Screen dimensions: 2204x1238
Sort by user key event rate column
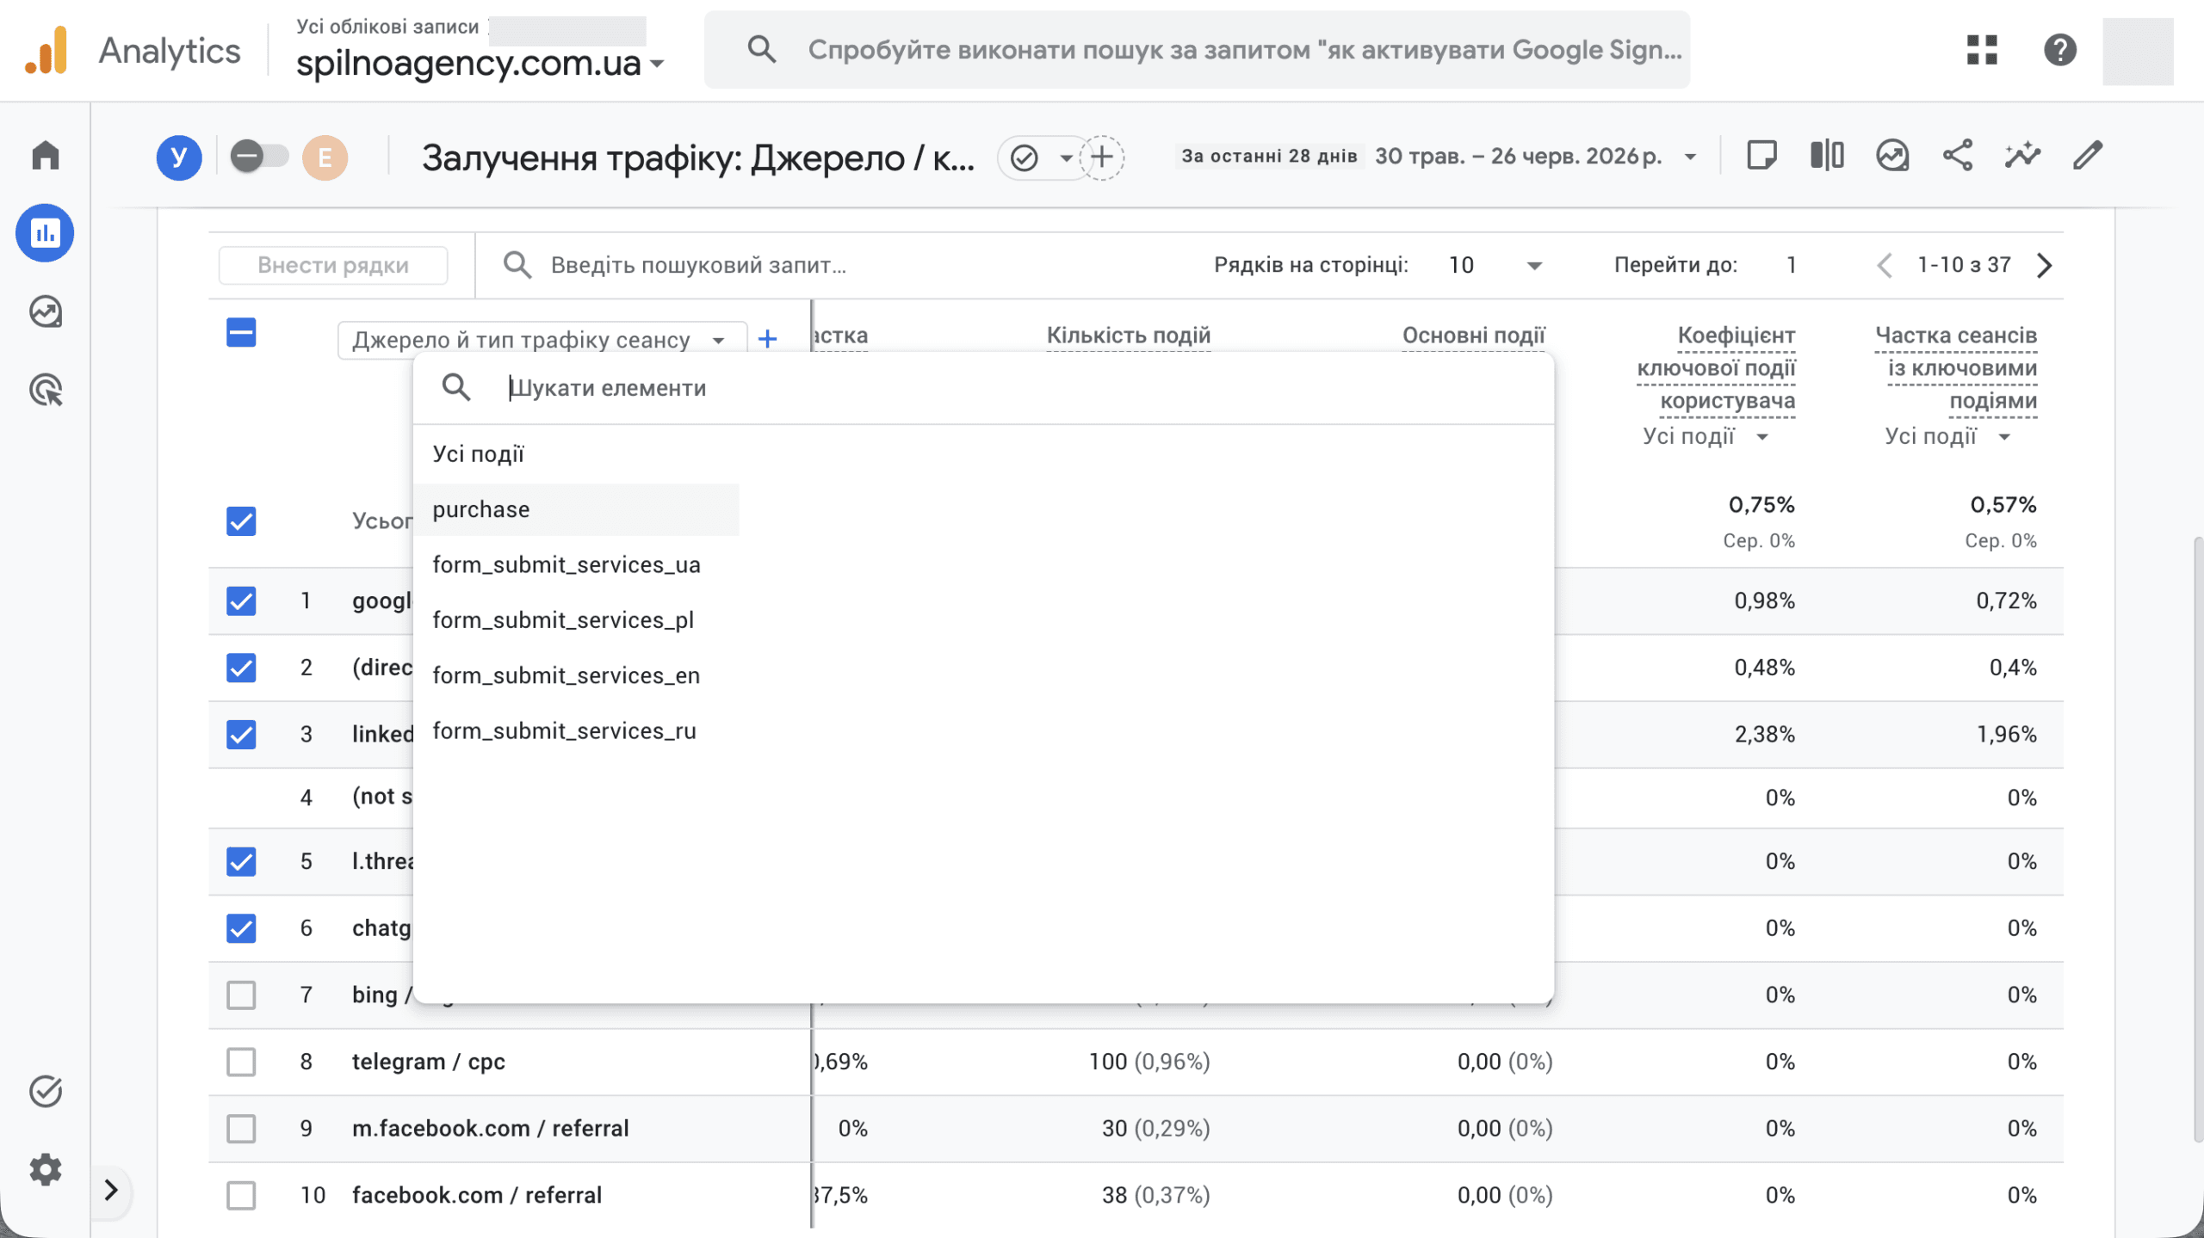(1716, 368)
